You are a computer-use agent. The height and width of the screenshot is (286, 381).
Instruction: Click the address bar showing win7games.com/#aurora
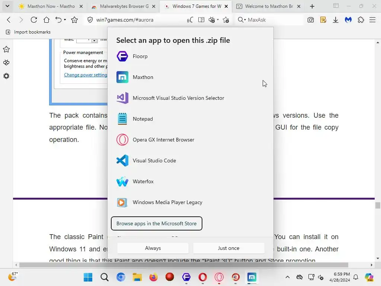tap(125, 20)
